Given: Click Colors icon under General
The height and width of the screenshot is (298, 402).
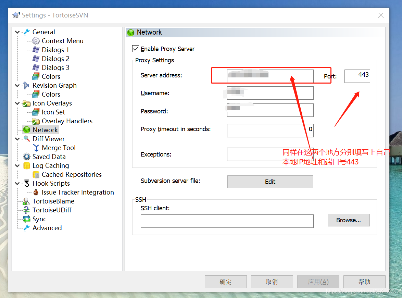Looking at the screenshot, I should click(36, 76).
